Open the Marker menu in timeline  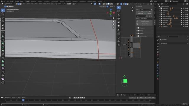point(24,98)
